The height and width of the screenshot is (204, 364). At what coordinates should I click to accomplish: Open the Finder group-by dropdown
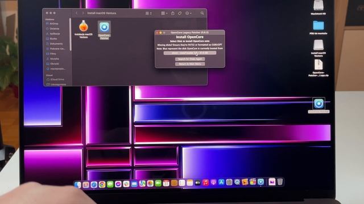pos(164,14)
